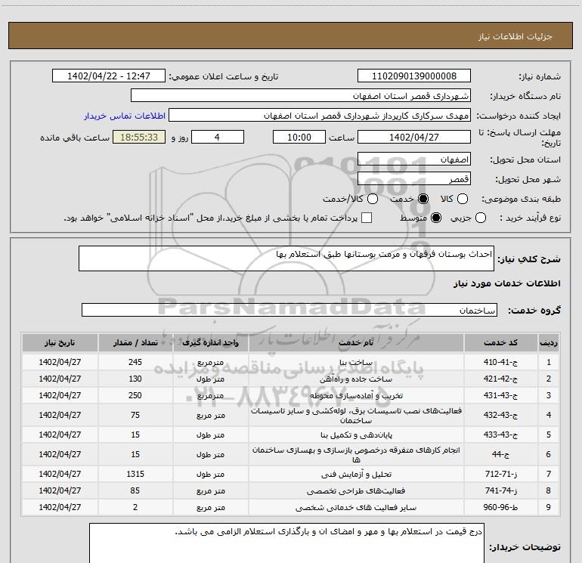Viewport: 582px width, 563px height.
Task: Click service code ج-43-431
Action: [x=500, y=396]
